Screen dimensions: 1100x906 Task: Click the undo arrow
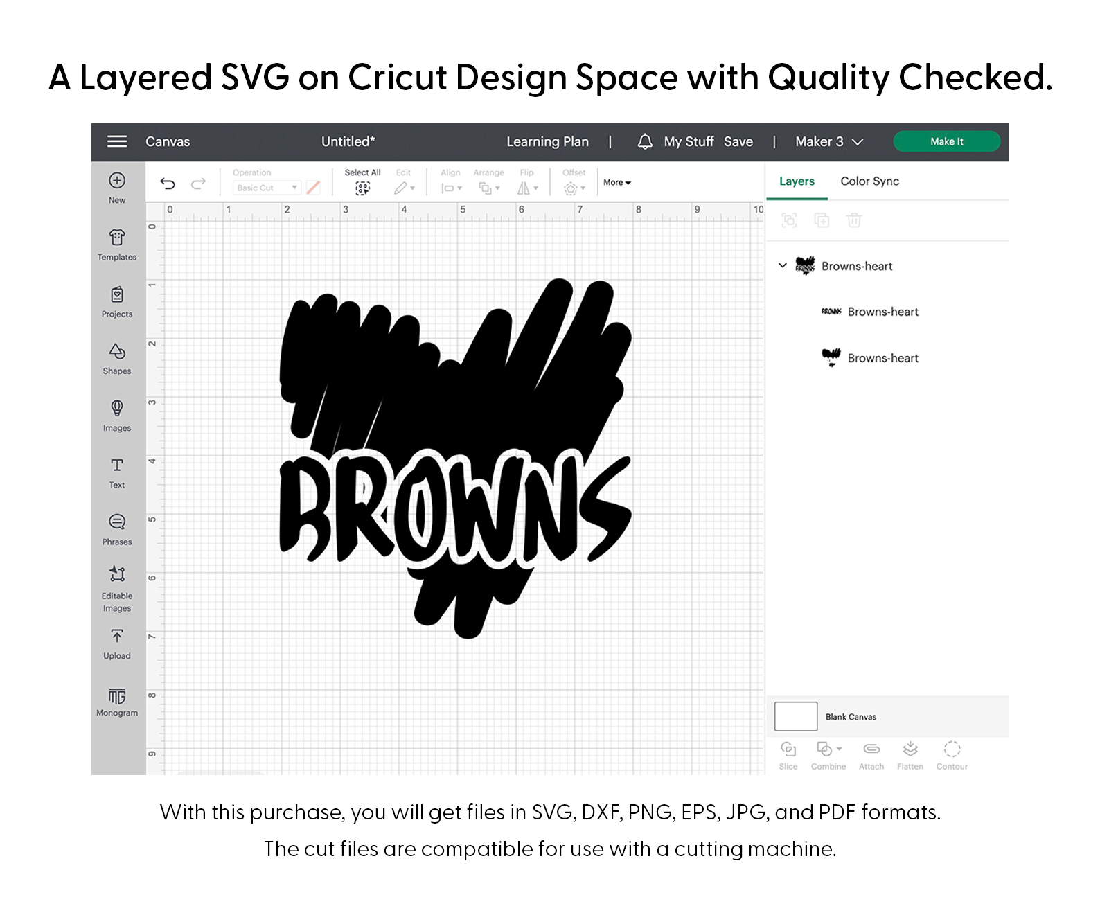pos(168,184)
